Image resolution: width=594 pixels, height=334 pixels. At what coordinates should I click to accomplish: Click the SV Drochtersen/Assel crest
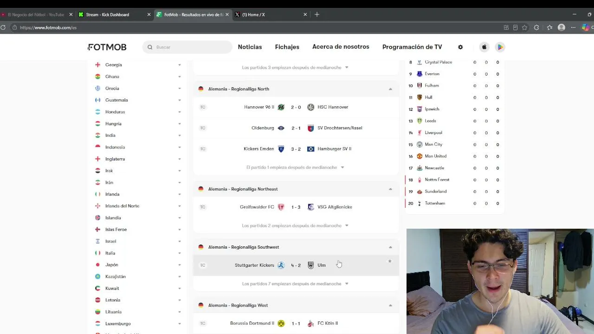pyautogui.click(x=311, y=128)
